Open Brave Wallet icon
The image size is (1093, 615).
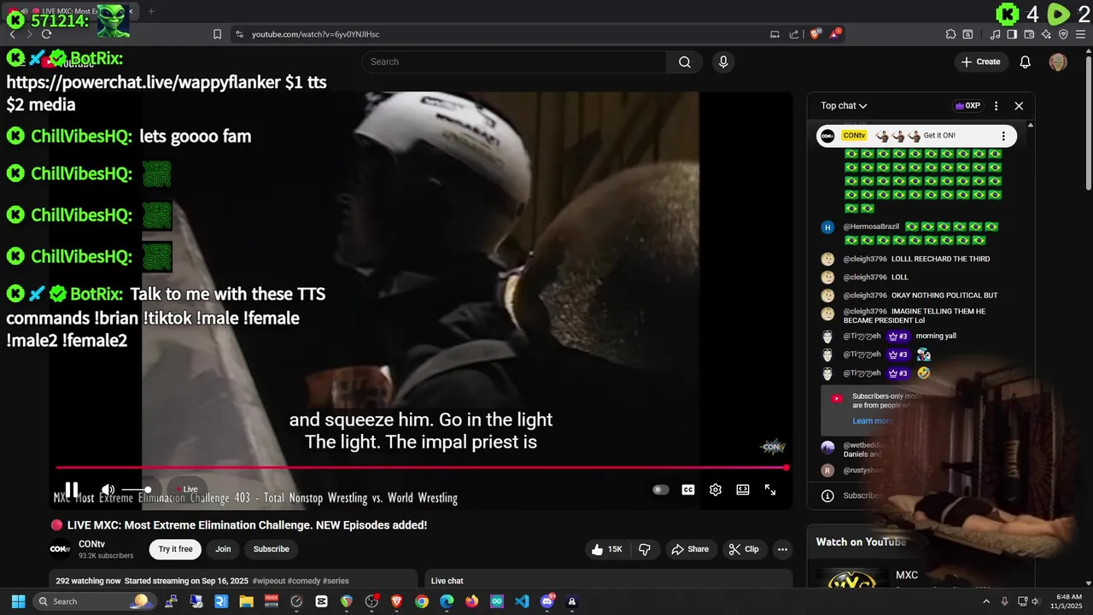pos(1029,34)
